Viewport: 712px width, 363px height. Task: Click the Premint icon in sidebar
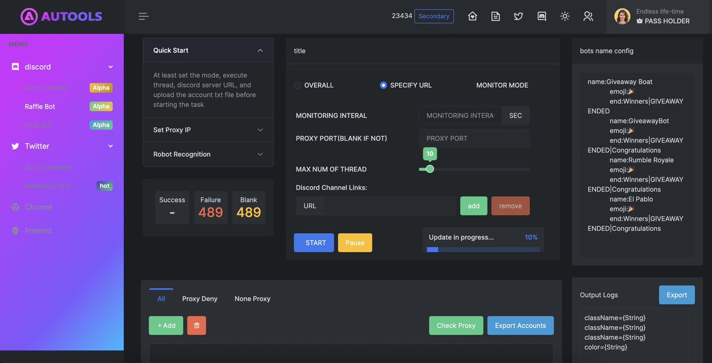click(x=15, y=231)
